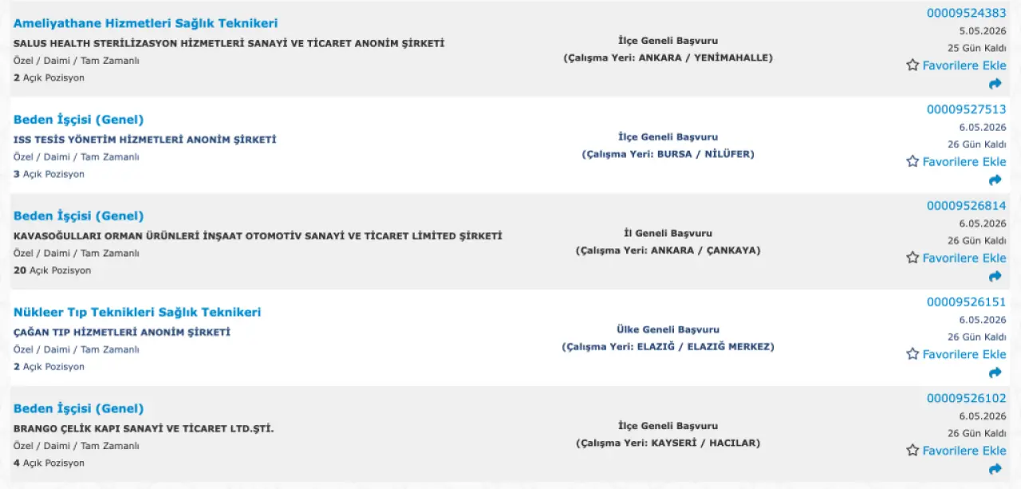
Task: Share the Kavasoğulları Orman Ürünleri listing
Action: pos(995,277)
